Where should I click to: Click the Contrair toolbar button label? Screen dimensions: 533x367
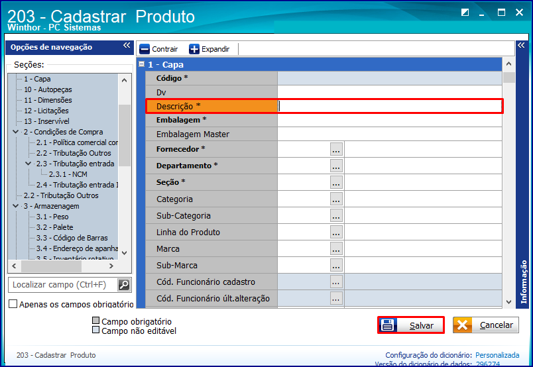click(165, 49)
